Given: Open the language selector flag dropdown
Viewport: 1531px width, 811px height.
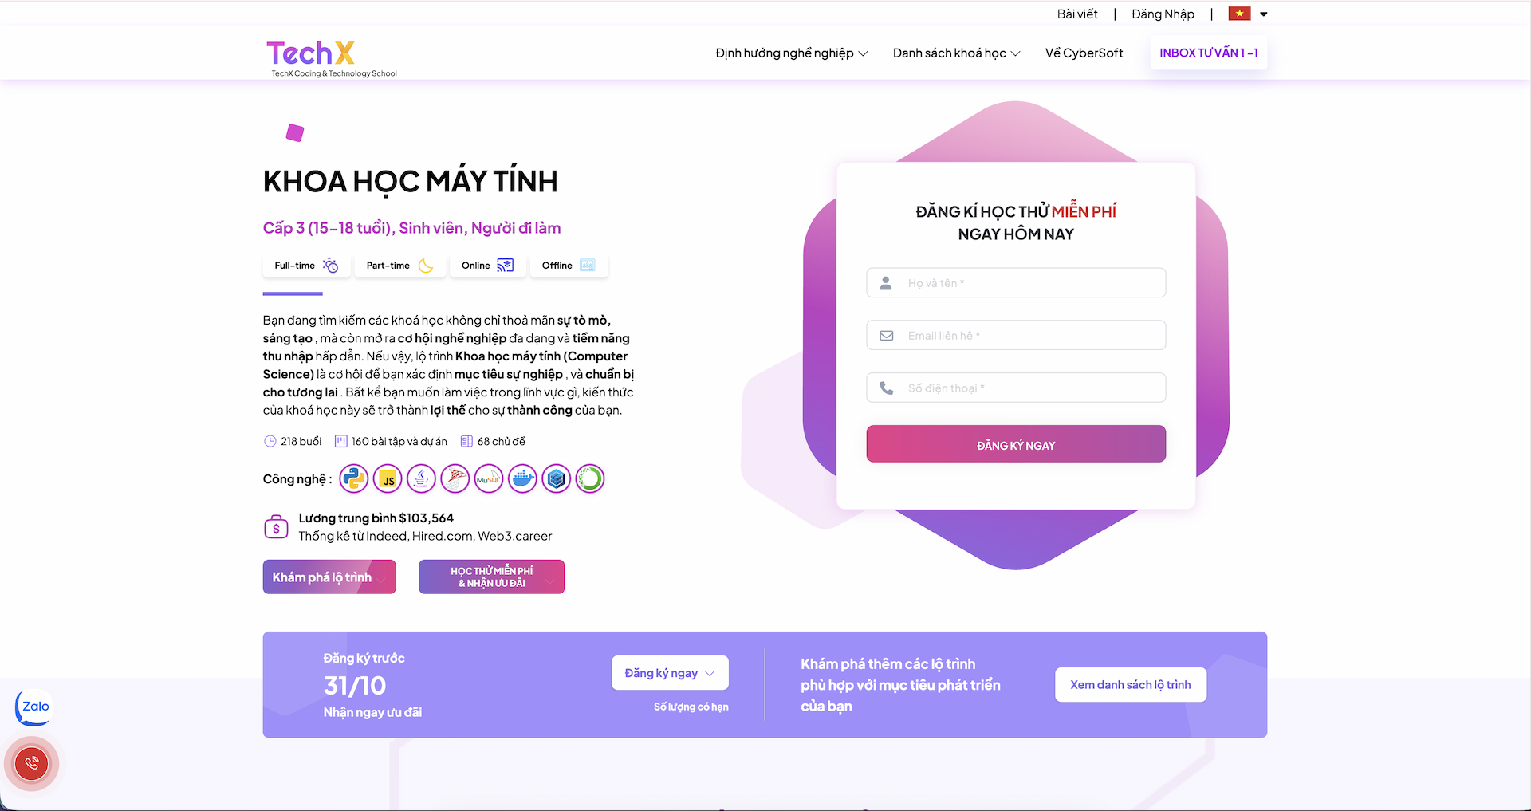Looking at the screenshot, I should (1246, 14).
